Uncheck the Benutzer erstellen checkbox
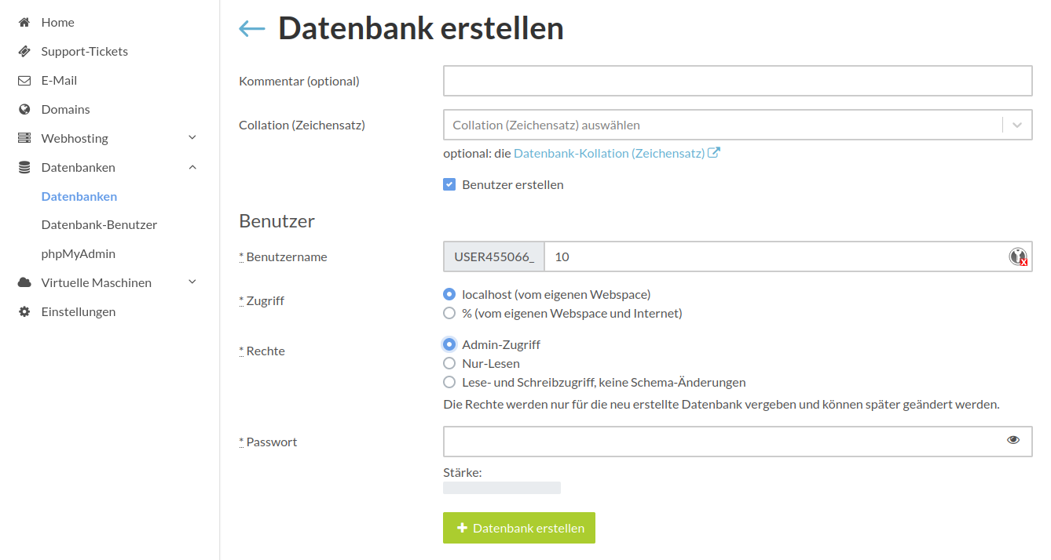The image size is (1051, 560). pos(449,185)
